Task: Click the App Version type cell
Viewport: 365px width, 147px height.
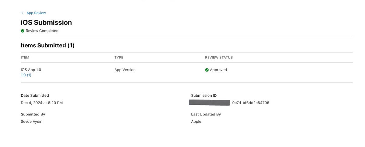Action: click(x=125, y=70)
